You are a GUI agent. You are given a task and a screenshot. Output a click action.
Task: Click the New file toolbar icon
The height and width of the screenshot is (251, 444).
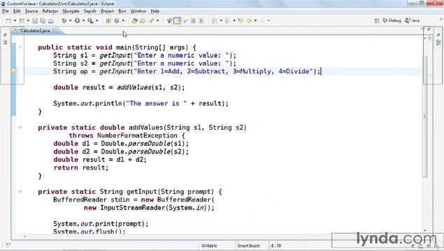(8, 21)
